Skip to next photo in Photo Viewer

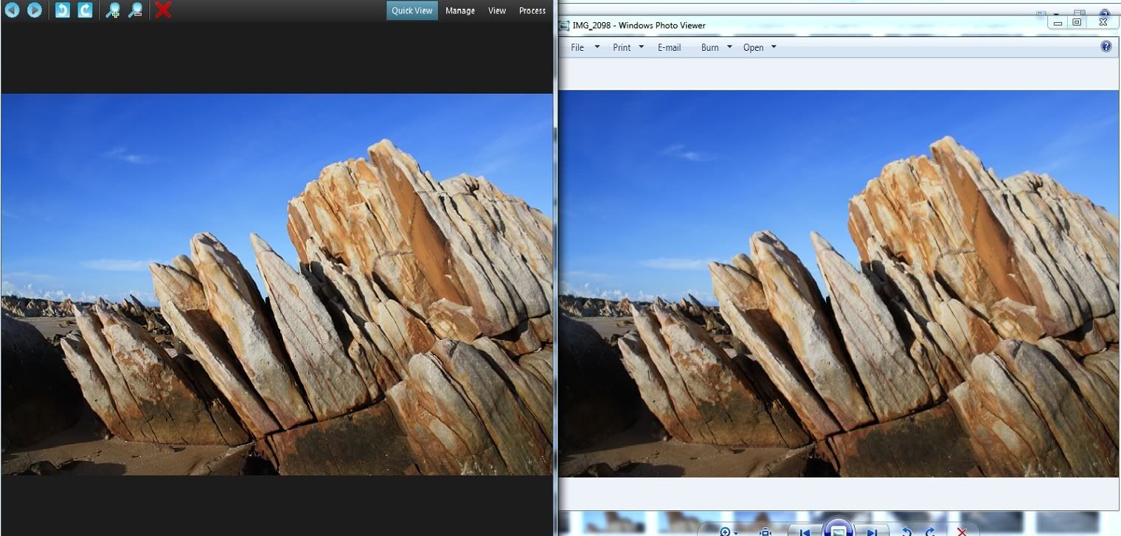[x=872, y=532]
